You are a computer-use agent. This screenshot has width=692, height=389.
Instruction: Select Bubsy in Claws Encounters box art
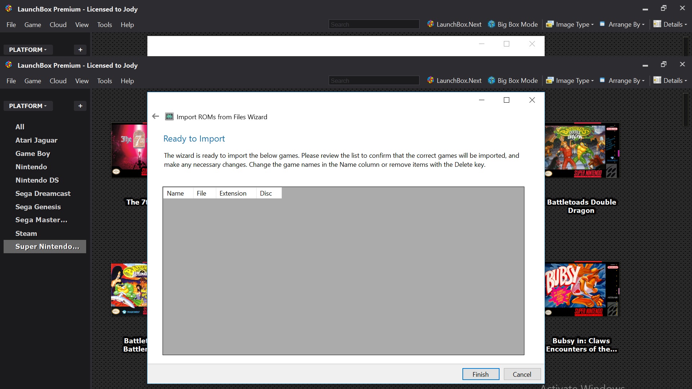point(582,289)
